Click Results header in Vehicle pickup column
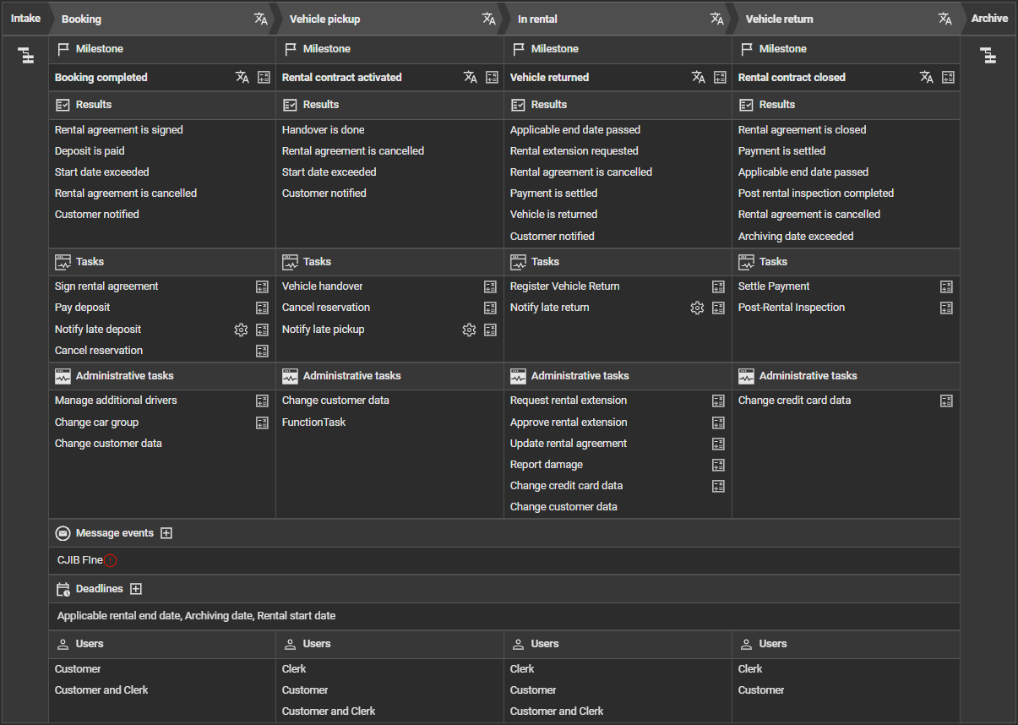 pyautogui.click(x=321, y=105)
